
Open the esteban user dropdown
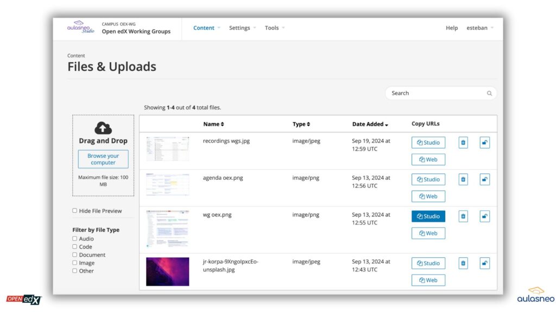click(x=479, y=28)
